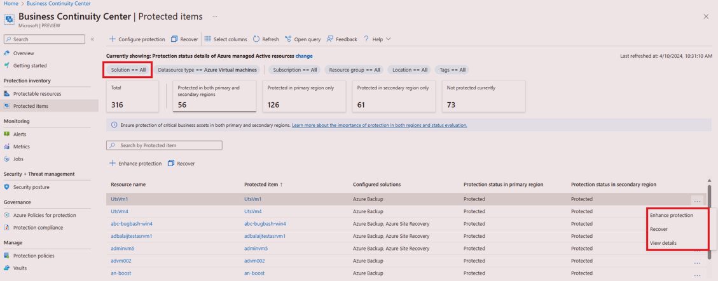Open the Solution == All filter

coord(129,70)
